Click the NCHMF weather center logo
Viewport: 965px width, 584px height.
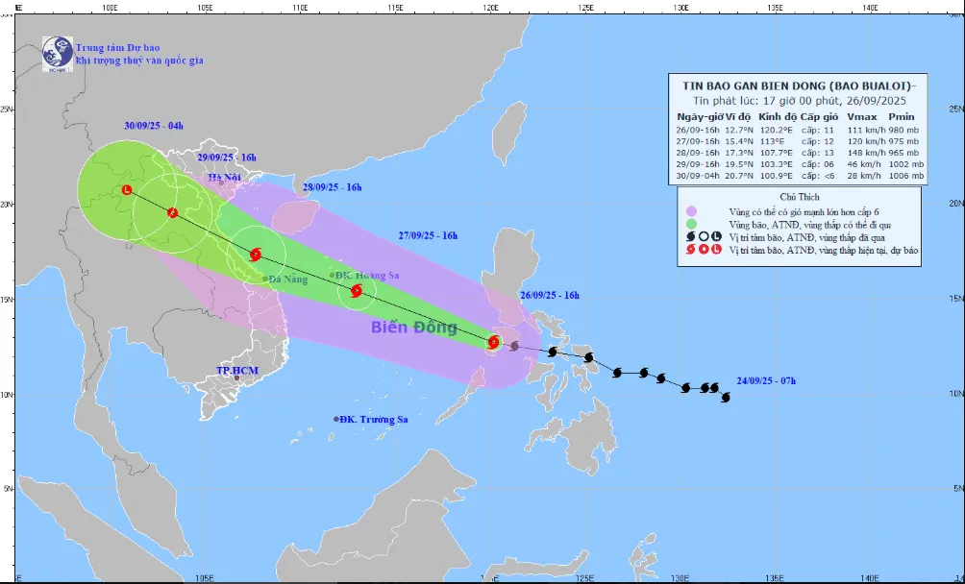tap(58, 55)
